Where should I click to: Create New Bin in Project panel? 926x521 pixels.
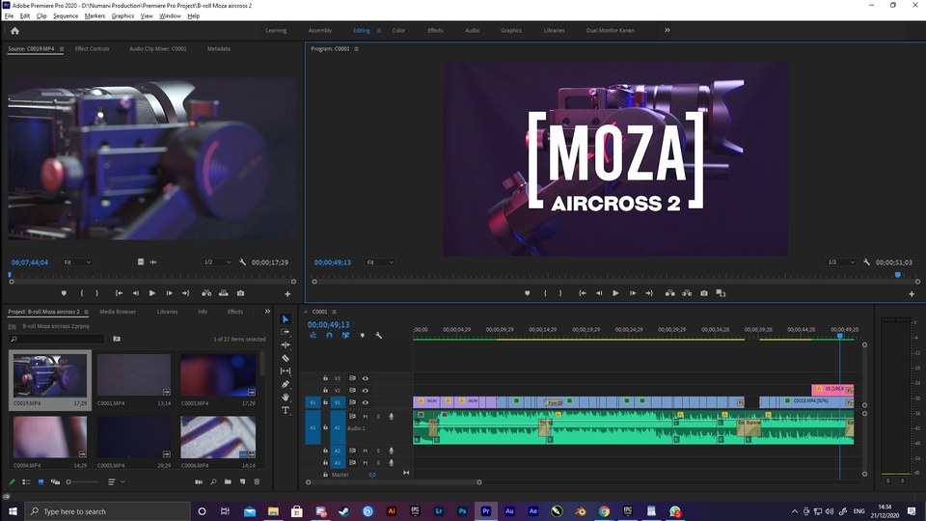coord(228,482)
